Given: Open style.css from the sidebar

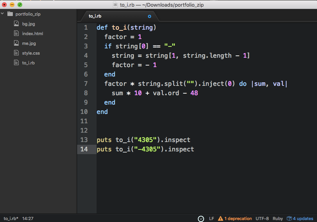Looking at the screenshot, I should (x=31, y=53).
